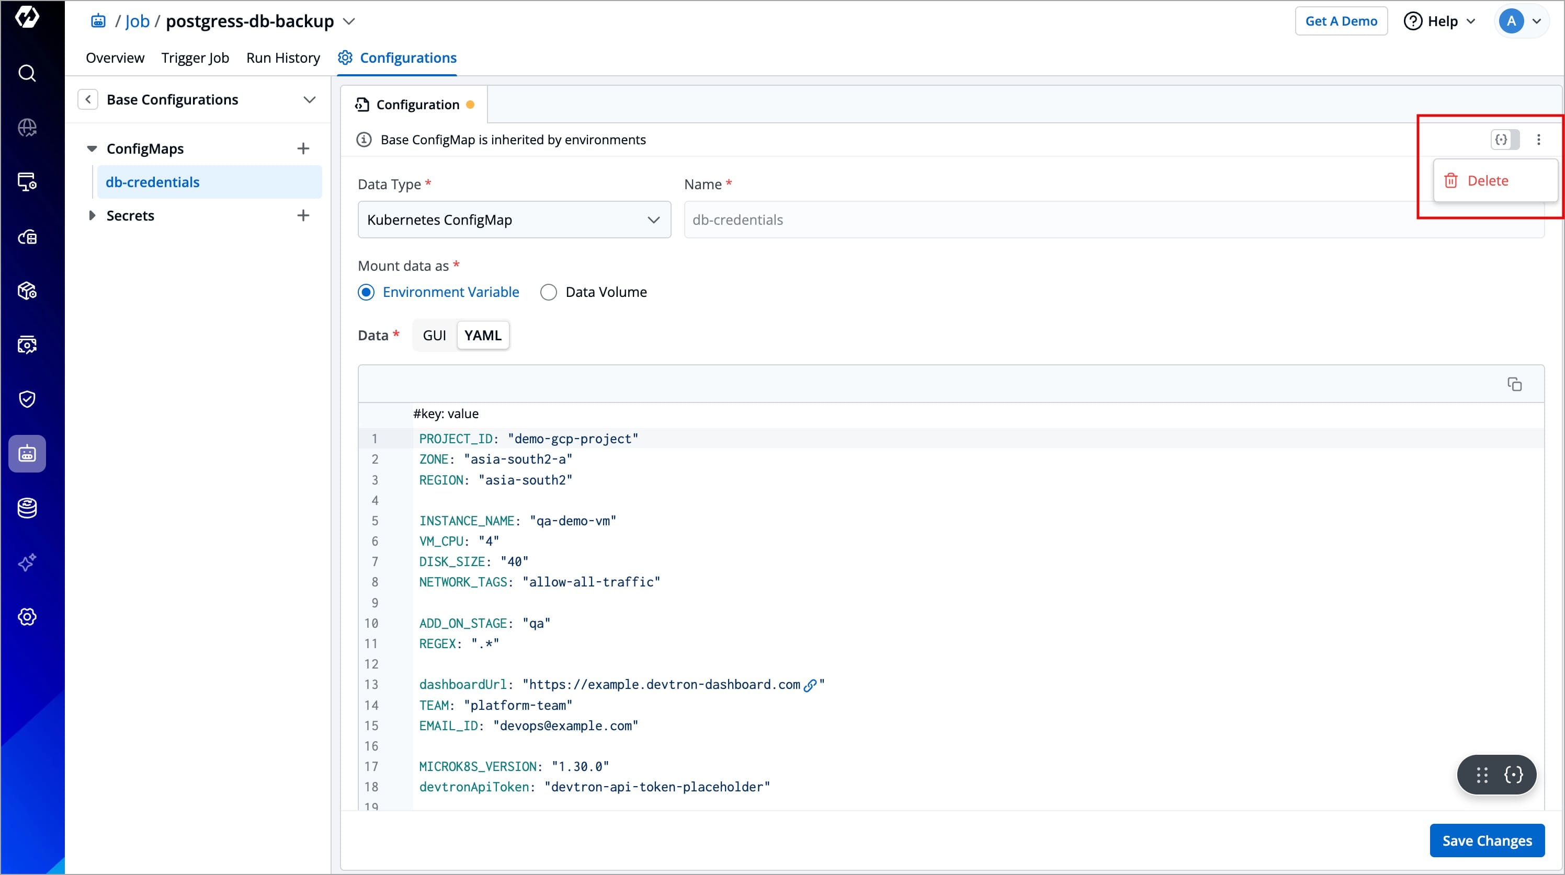Viewport: 1565px width, 875px height.
Task: Expand the Secrets tree section
Action: tap(93, 215)
